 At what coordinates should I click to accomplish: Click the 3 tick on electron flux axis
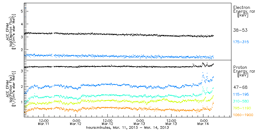coord(21,37)
